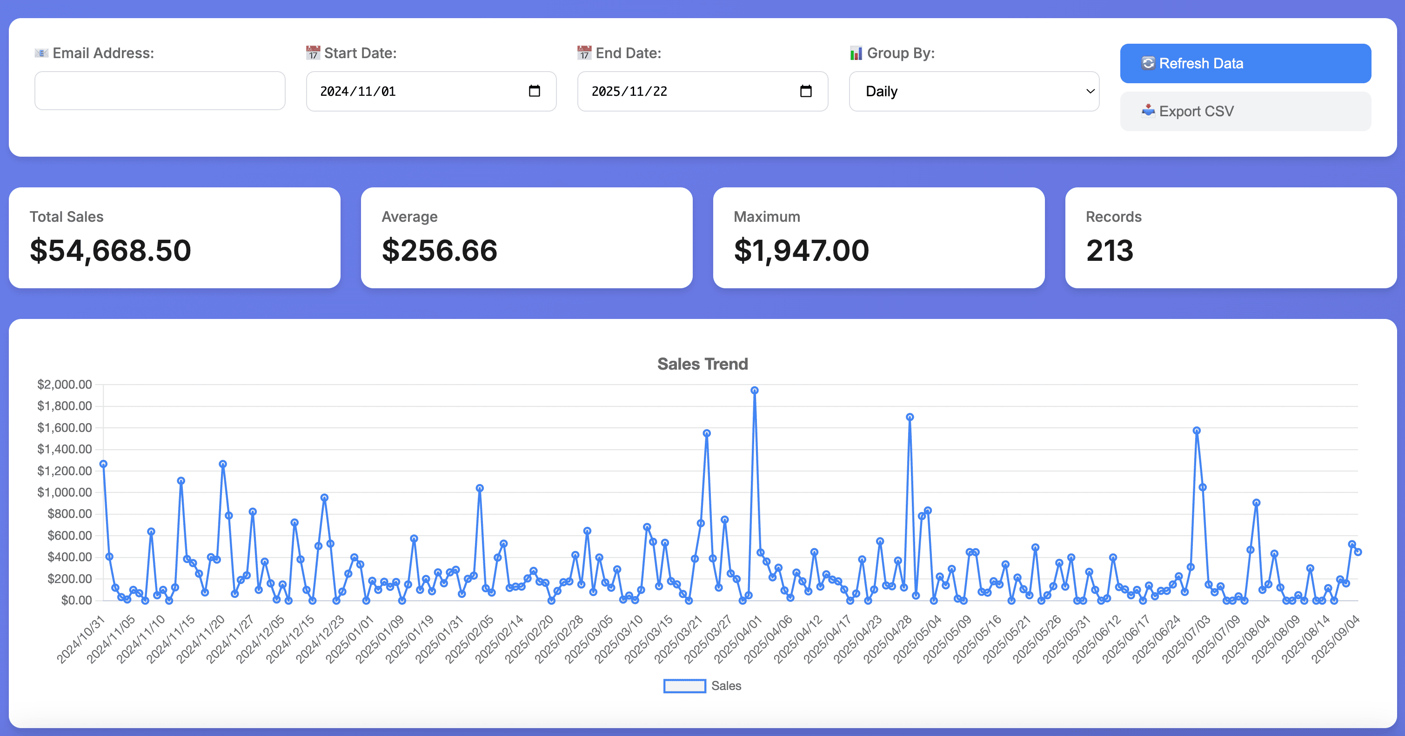Click the Total Sales summary card
The image size is (1405, 736).
[174, 238]
